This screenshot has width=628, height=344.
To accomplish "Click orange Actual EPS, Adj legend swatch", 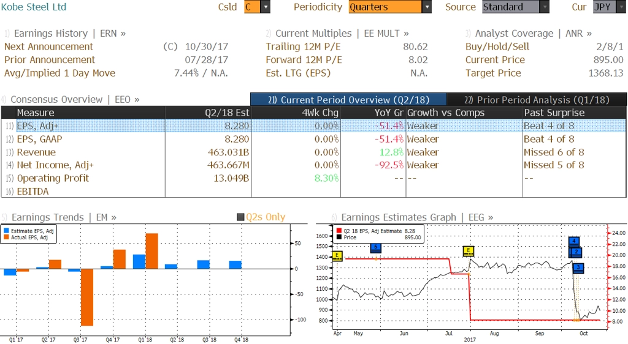I will [x=6, y=237].
